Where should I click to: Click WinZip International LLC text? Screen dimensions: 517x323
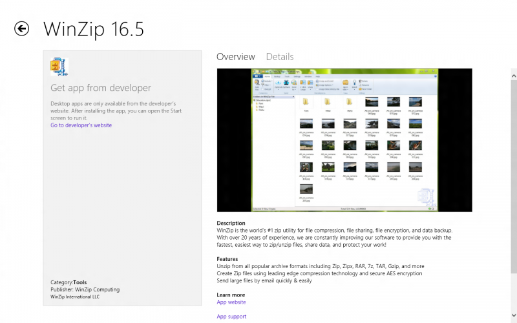coord(75,297)
